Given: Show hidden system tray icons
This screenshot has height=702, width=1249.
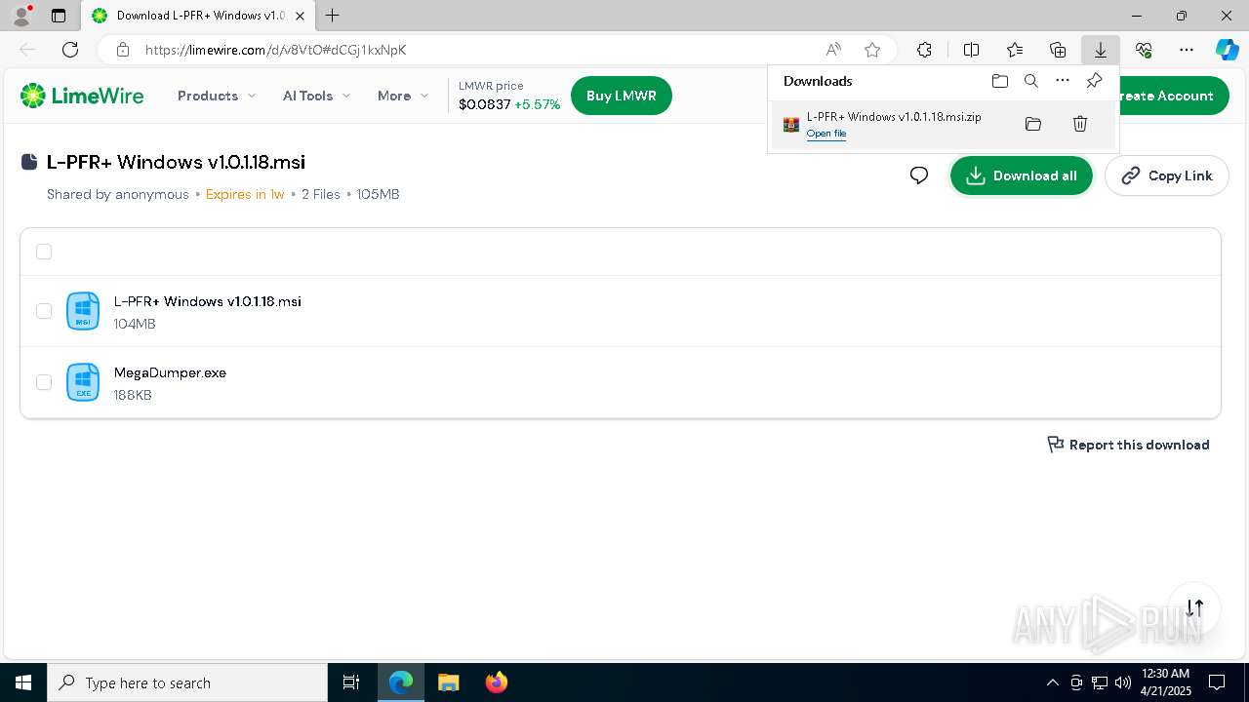Looking at the screenshot, I should (x=1052, y=682).
